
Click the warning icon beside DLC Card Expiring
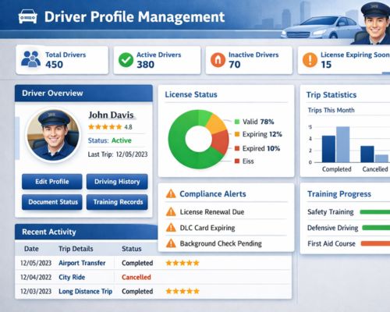click(171, 228)
